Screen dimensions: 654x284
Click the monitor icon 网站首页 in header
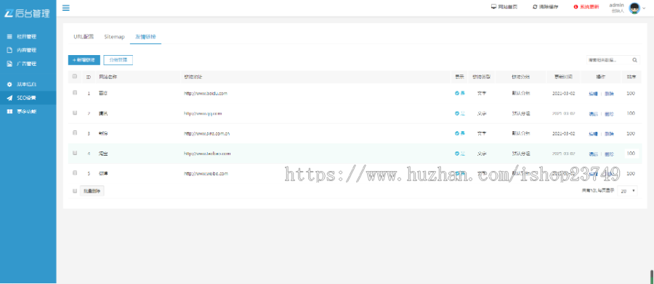coord(494,7)
